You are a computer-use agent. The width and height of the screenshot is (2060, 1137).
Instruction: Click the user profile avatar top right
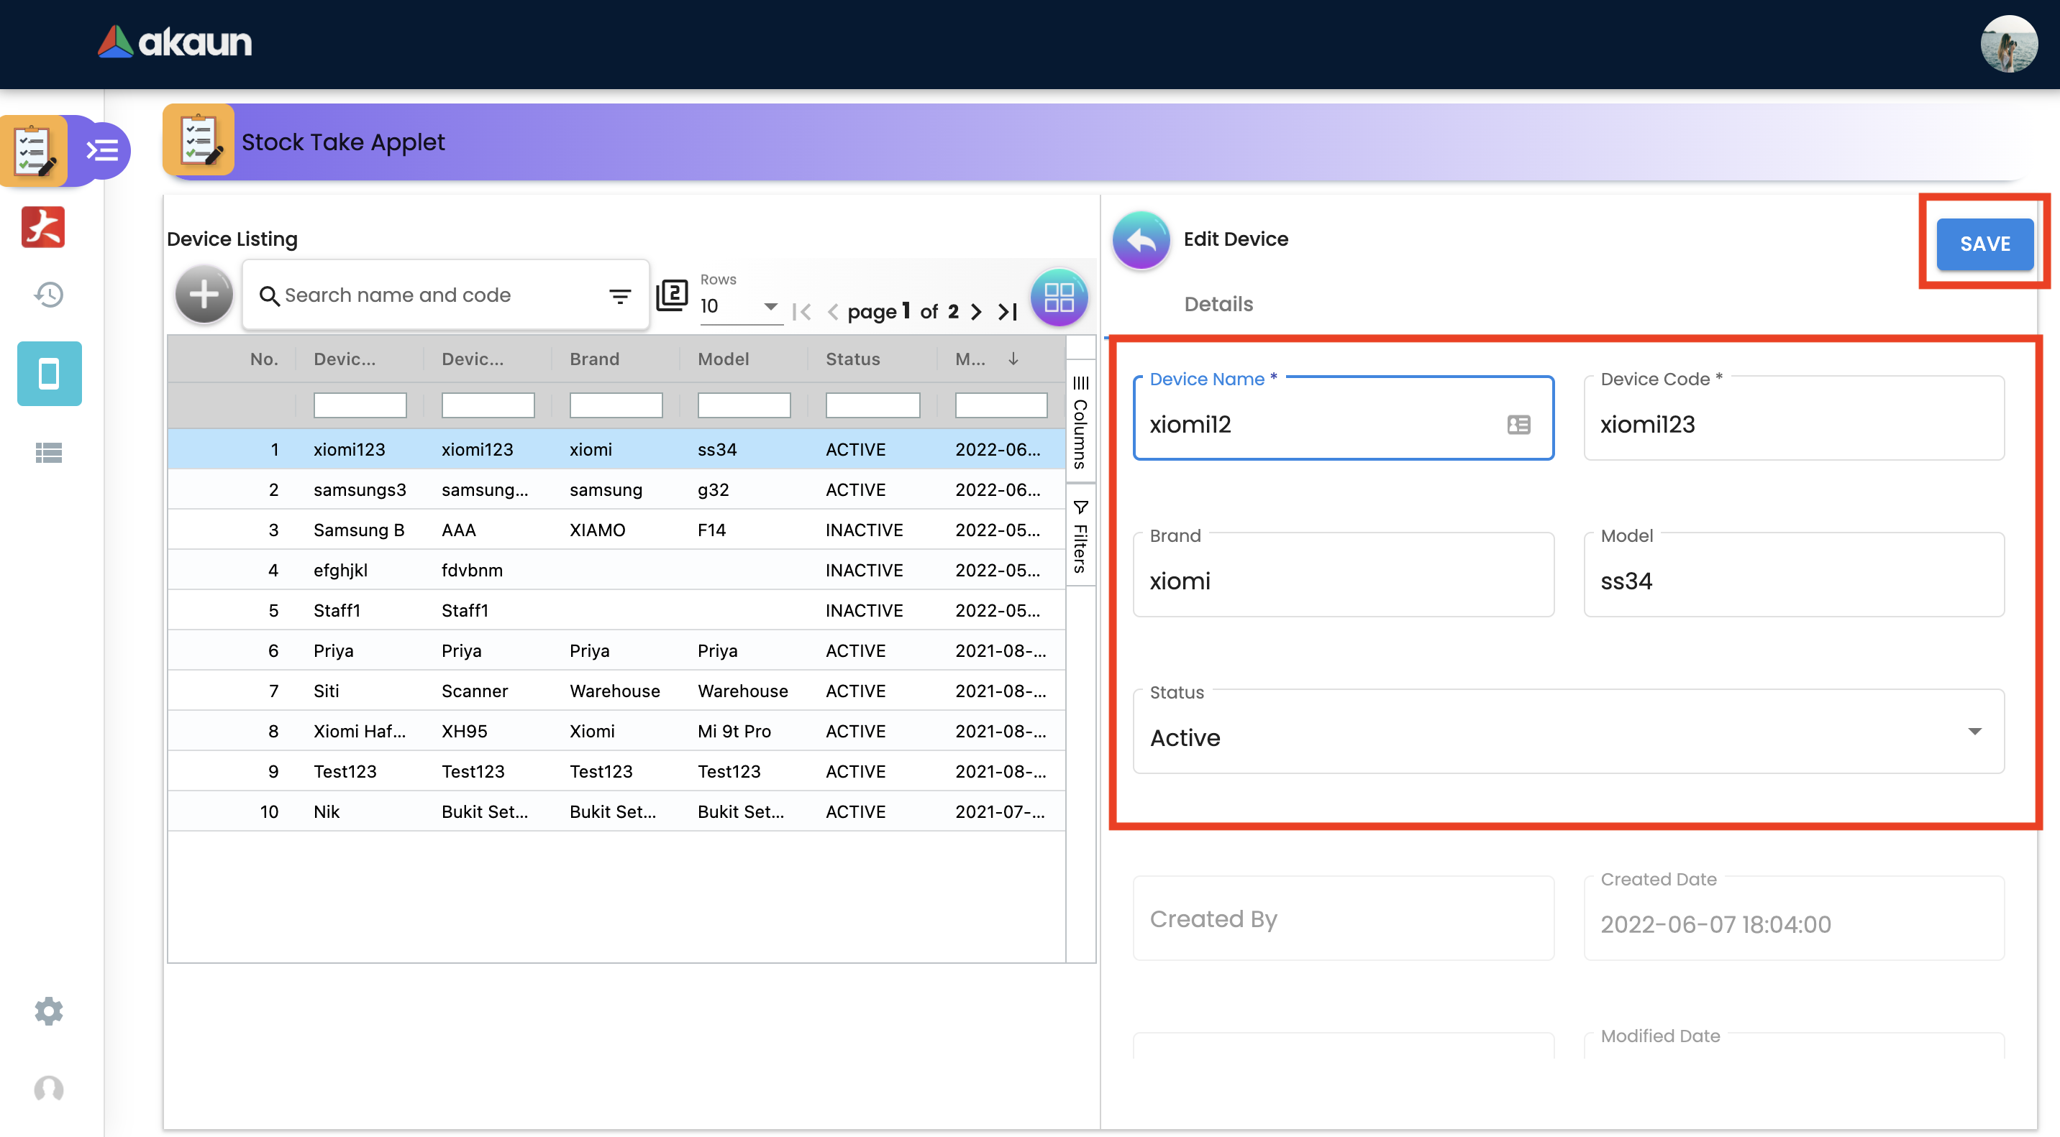click(2008, 44)
